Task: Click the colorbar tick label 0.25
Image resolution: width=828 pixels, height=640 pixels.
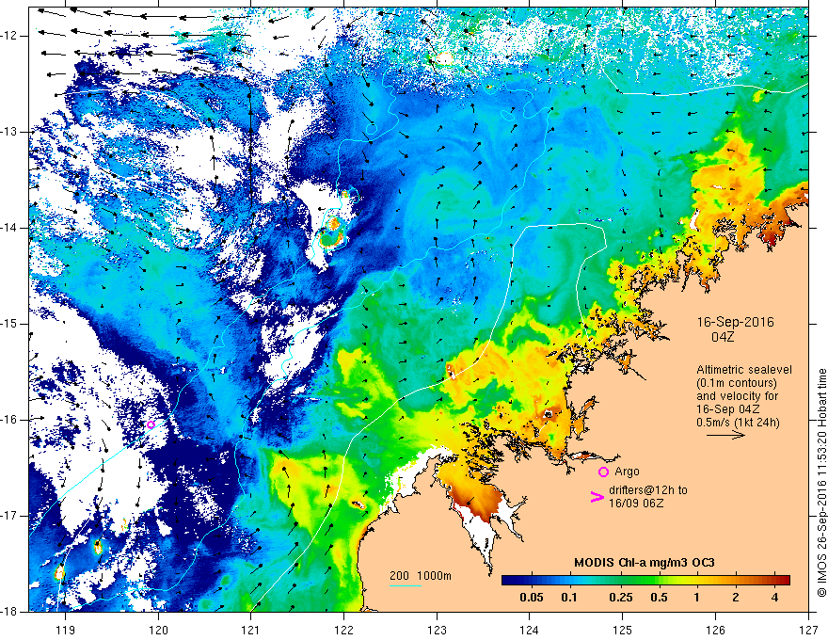Action: (620, 598)
